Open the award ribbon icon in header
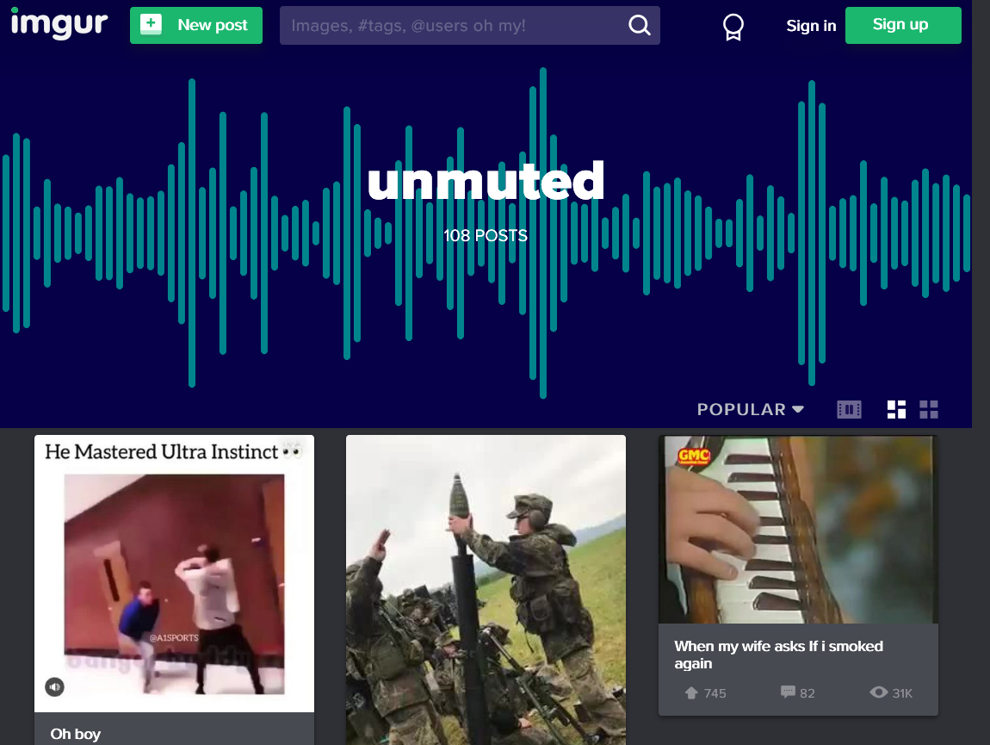This screenshot has height=745, width=990. pos(733,27)
